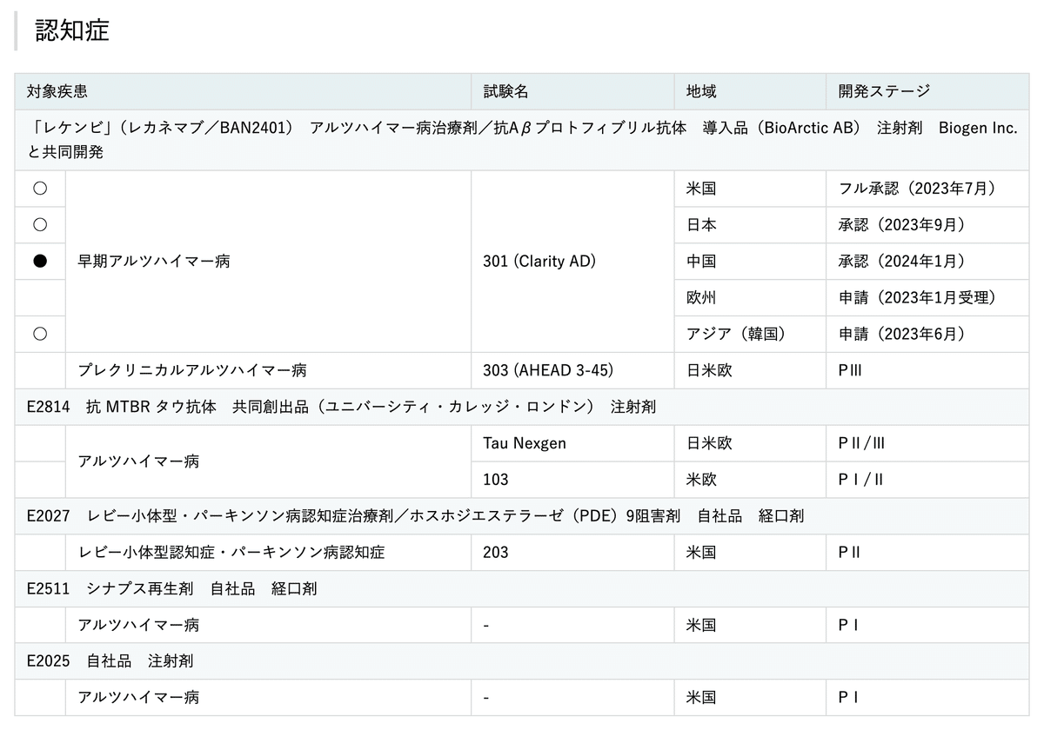The height and width of the screenshot is (730, 1044).
Task: Click 米国 in the 203 trial row
Action: (701, 553)
